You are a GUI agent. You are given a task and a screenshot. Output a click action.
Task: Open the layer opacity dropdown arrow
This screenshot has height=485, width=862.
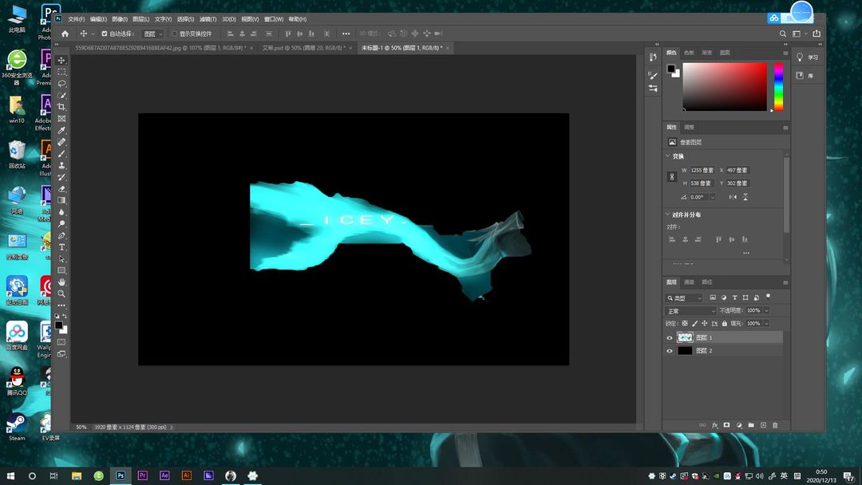766,310
